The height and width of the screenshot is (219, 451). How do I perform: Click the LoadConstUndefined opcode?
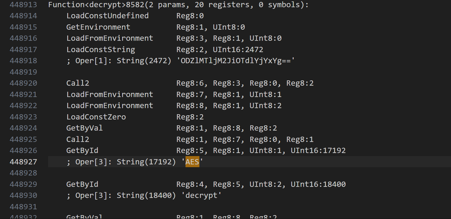107,16
